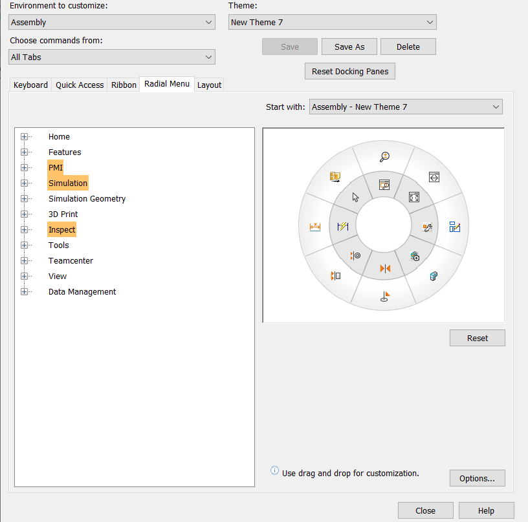The image size is (528, 522).
Task: Select the arrow cursor Select tool icon
Action: point(355,197)
